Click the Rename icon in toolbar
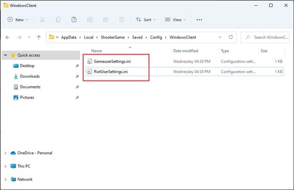This screenshot has height=190, width=294. tap(90, 20)
